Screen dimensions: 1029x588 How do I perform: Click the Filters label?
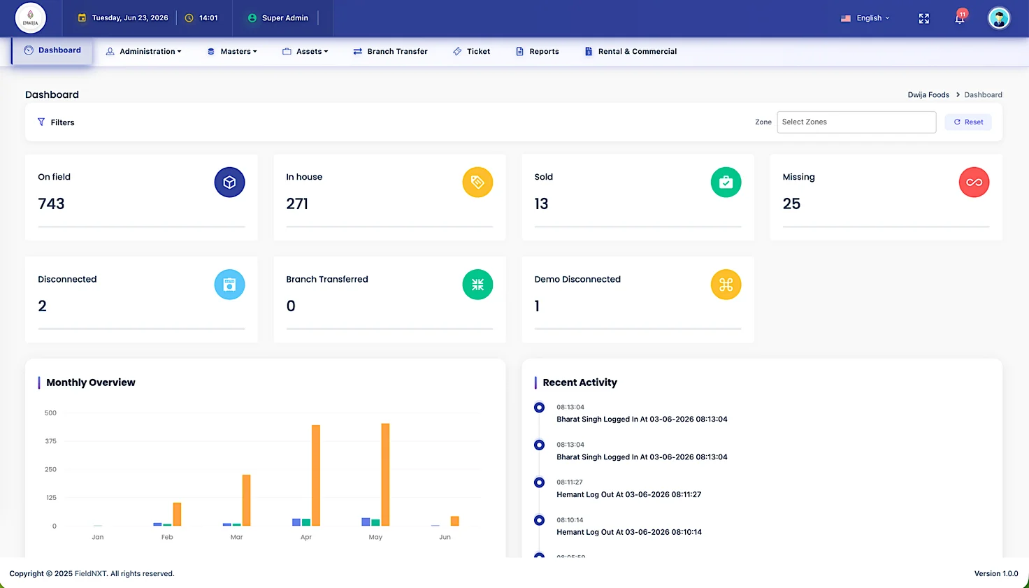click(x=62, y=122)
